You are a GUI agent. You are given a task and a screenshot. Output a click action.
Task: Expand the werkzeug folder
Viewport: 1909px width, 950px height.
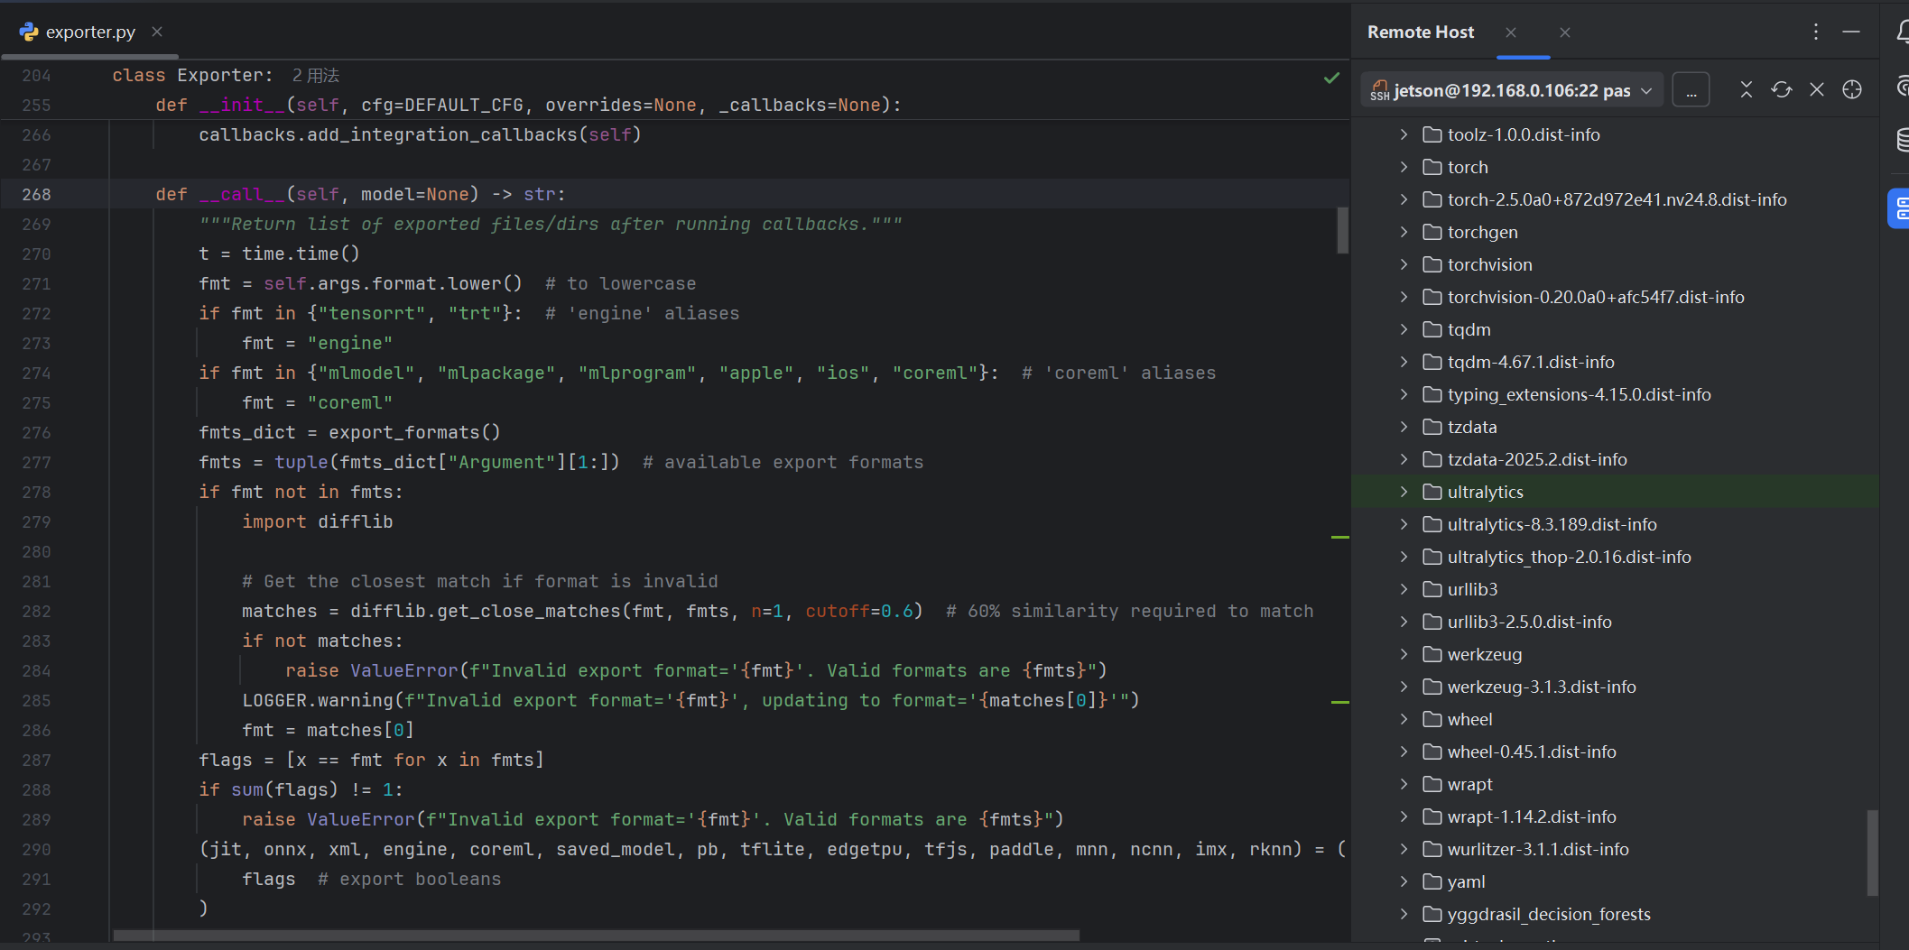[x=1404, y=654]
